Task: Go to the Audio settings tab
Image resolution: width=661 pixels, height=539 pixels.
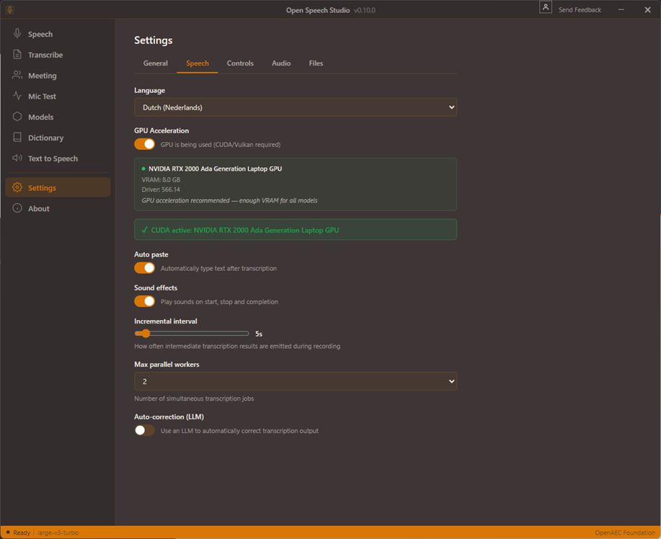Action: [281, 63]
